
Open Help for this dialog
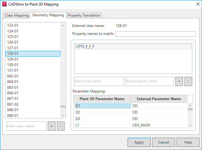click(188, 142)
